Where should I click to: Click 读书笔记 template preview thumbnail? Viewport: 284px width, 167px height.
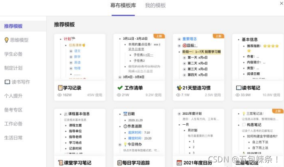tap(258, 57)
